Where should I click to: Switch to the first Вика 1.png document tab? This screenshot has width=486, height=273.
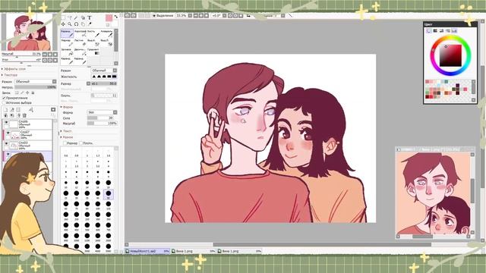[x=193, y=251]
